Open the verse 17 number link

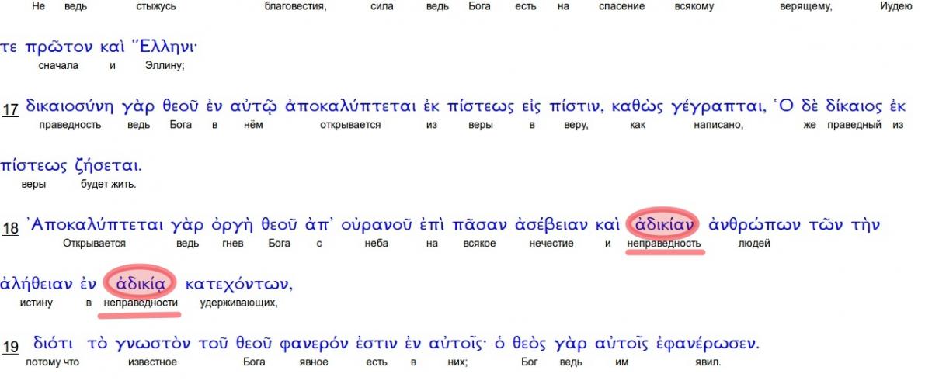[9, 111]
